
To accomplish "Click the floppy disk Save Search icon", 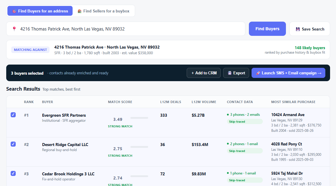I will (298, 29).
